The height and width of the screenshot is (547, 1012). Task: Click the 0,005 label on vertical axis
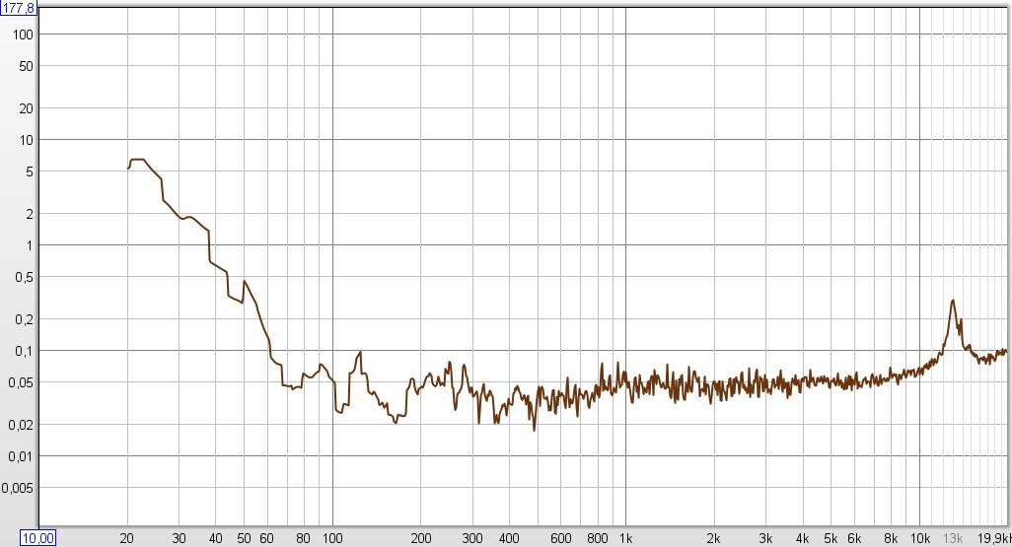(x=18, y=488)
